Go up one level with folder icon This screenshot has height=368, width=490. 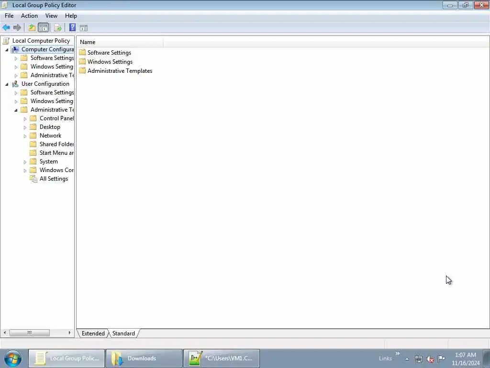[32, 27]
